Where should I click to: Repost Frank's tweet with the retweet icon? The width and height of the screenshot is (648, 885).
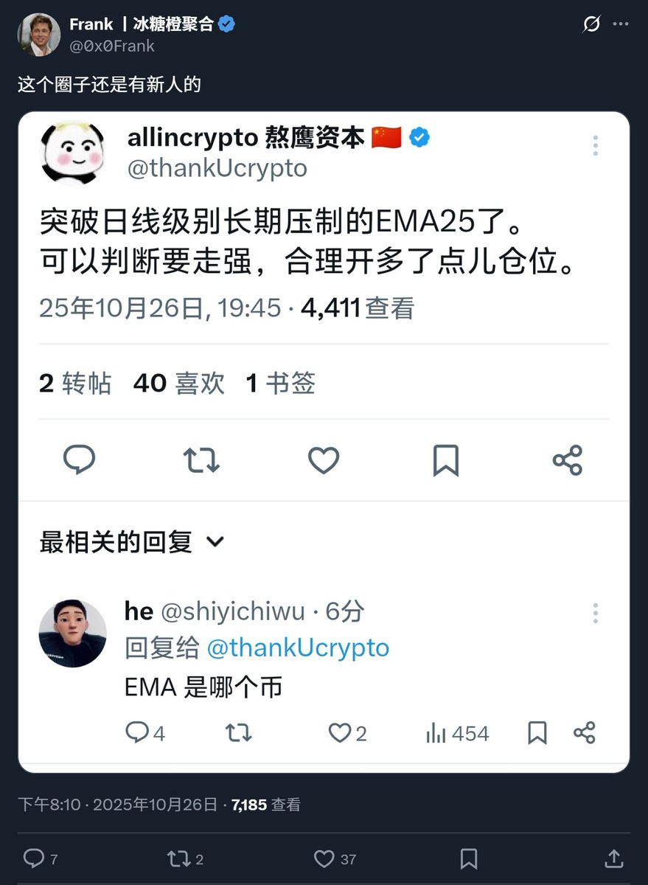[x=178, y=858]
